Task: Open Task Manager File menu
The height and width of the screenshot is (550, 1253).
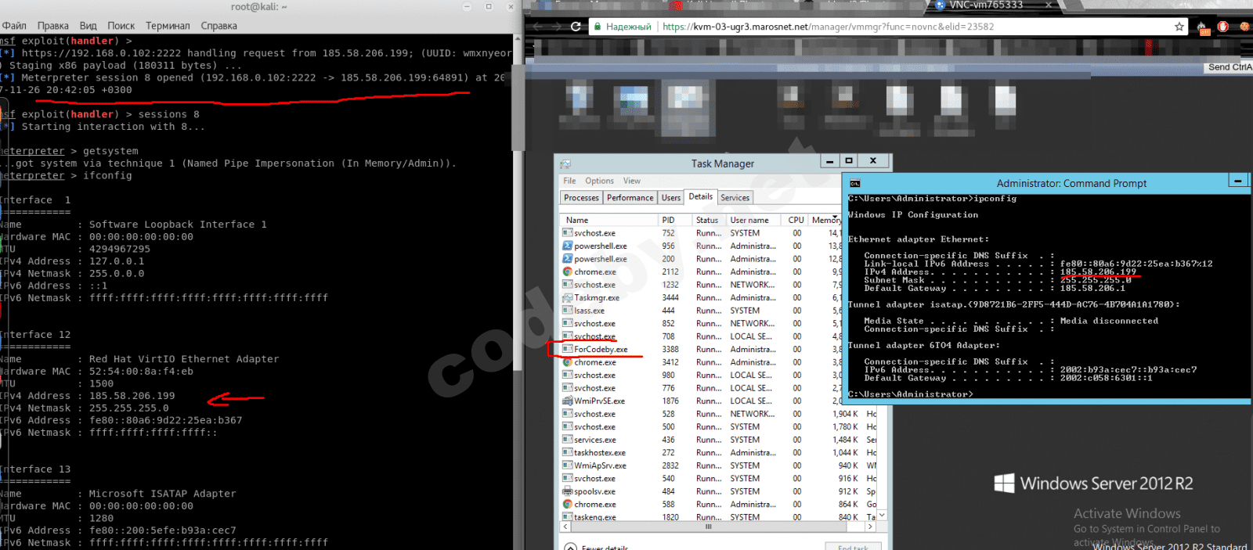Action: pyautogui.click(x=569, y=181)
